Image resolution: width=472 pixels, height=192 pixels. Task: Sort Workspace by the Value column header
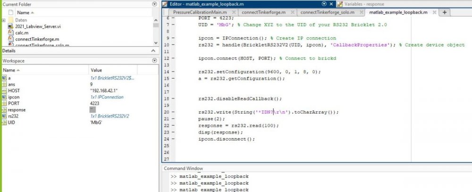point(96,70)
